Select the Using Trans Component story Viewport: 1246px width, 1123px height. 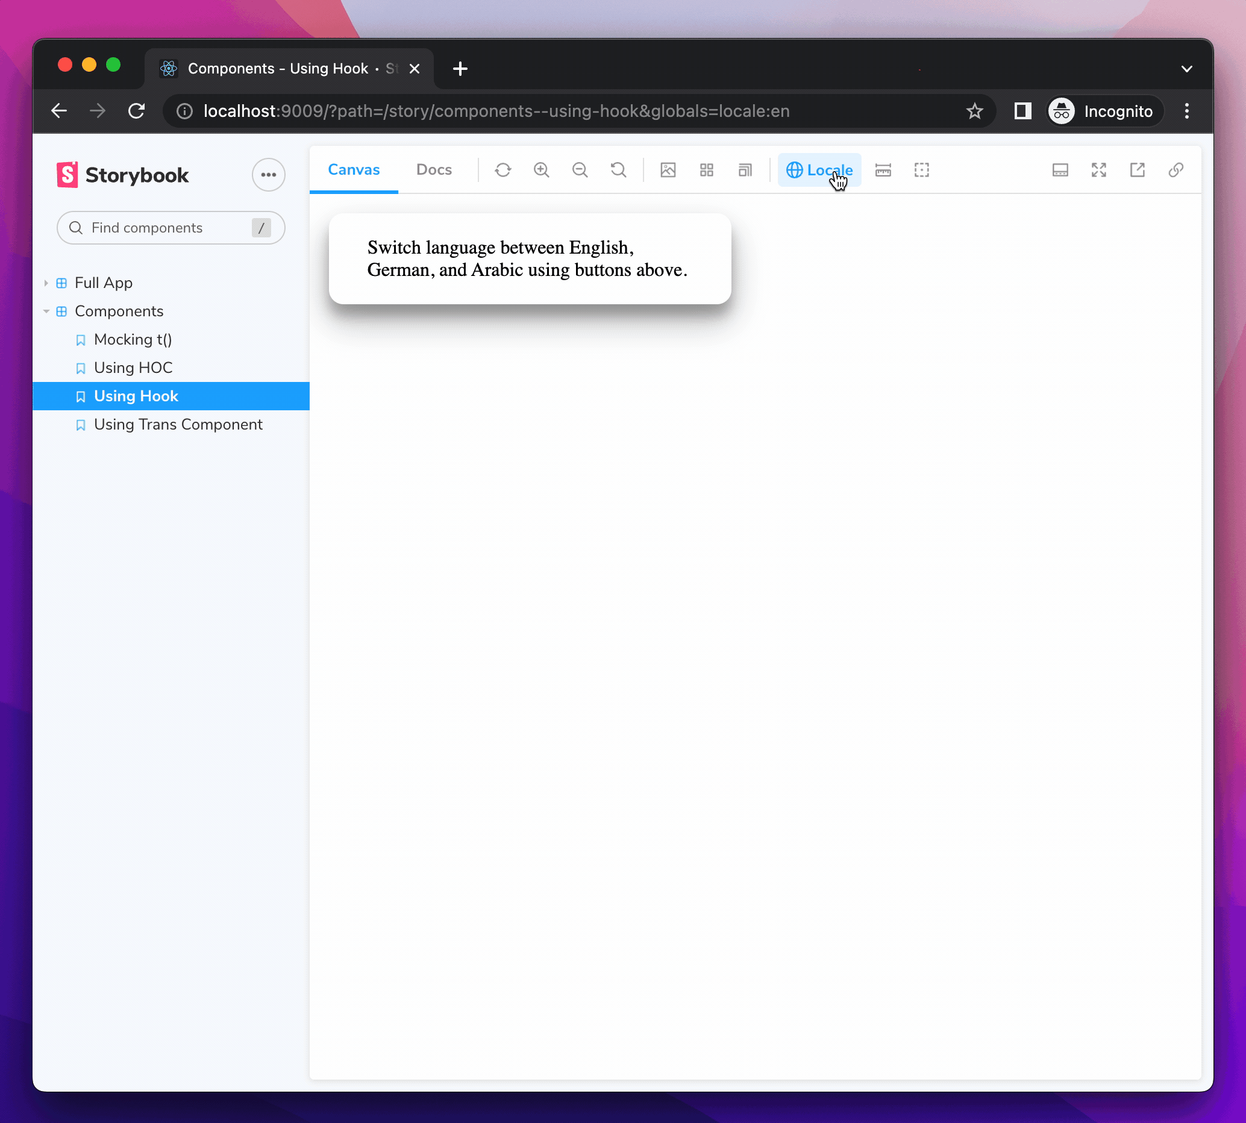(178, 425)
